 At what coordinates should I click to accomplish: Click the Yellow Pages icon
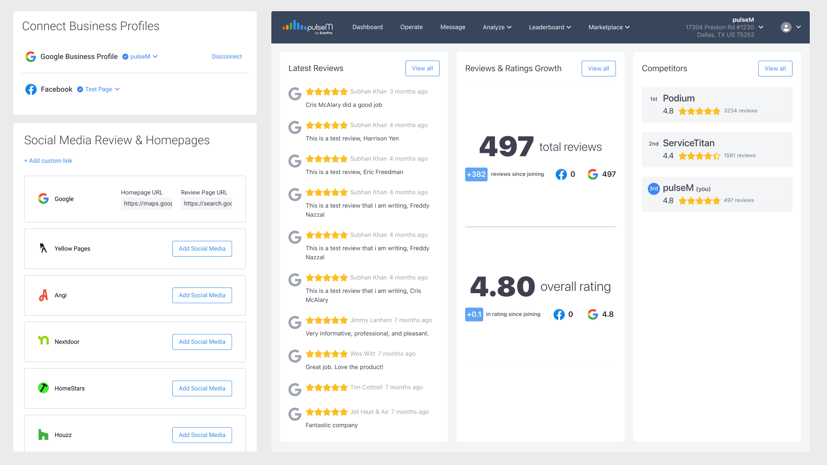pyautogui.click(x=44, y=248)
